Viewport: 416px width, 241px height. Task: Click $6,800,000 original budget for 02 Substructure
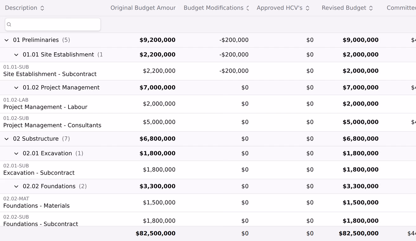(x=158, y=139)
